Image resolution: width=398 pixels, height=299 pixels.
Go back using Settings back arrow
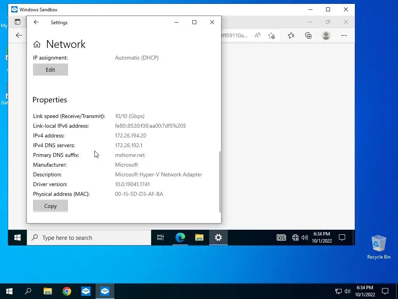pyautogui.click(x=36, y=22)
